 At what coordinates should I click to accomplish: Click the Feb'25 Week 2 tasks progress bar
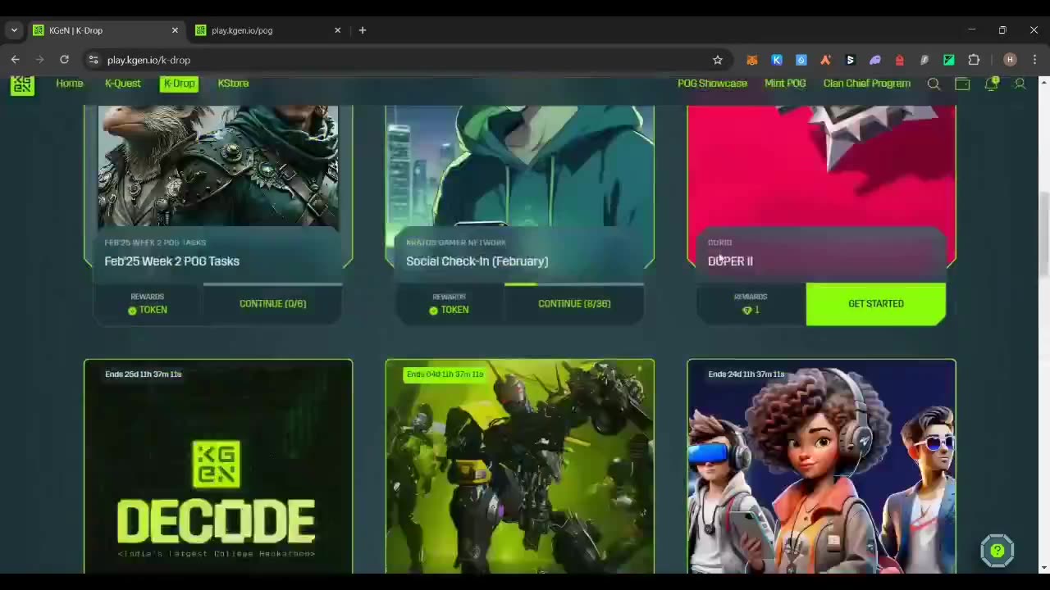pos(272,284)
